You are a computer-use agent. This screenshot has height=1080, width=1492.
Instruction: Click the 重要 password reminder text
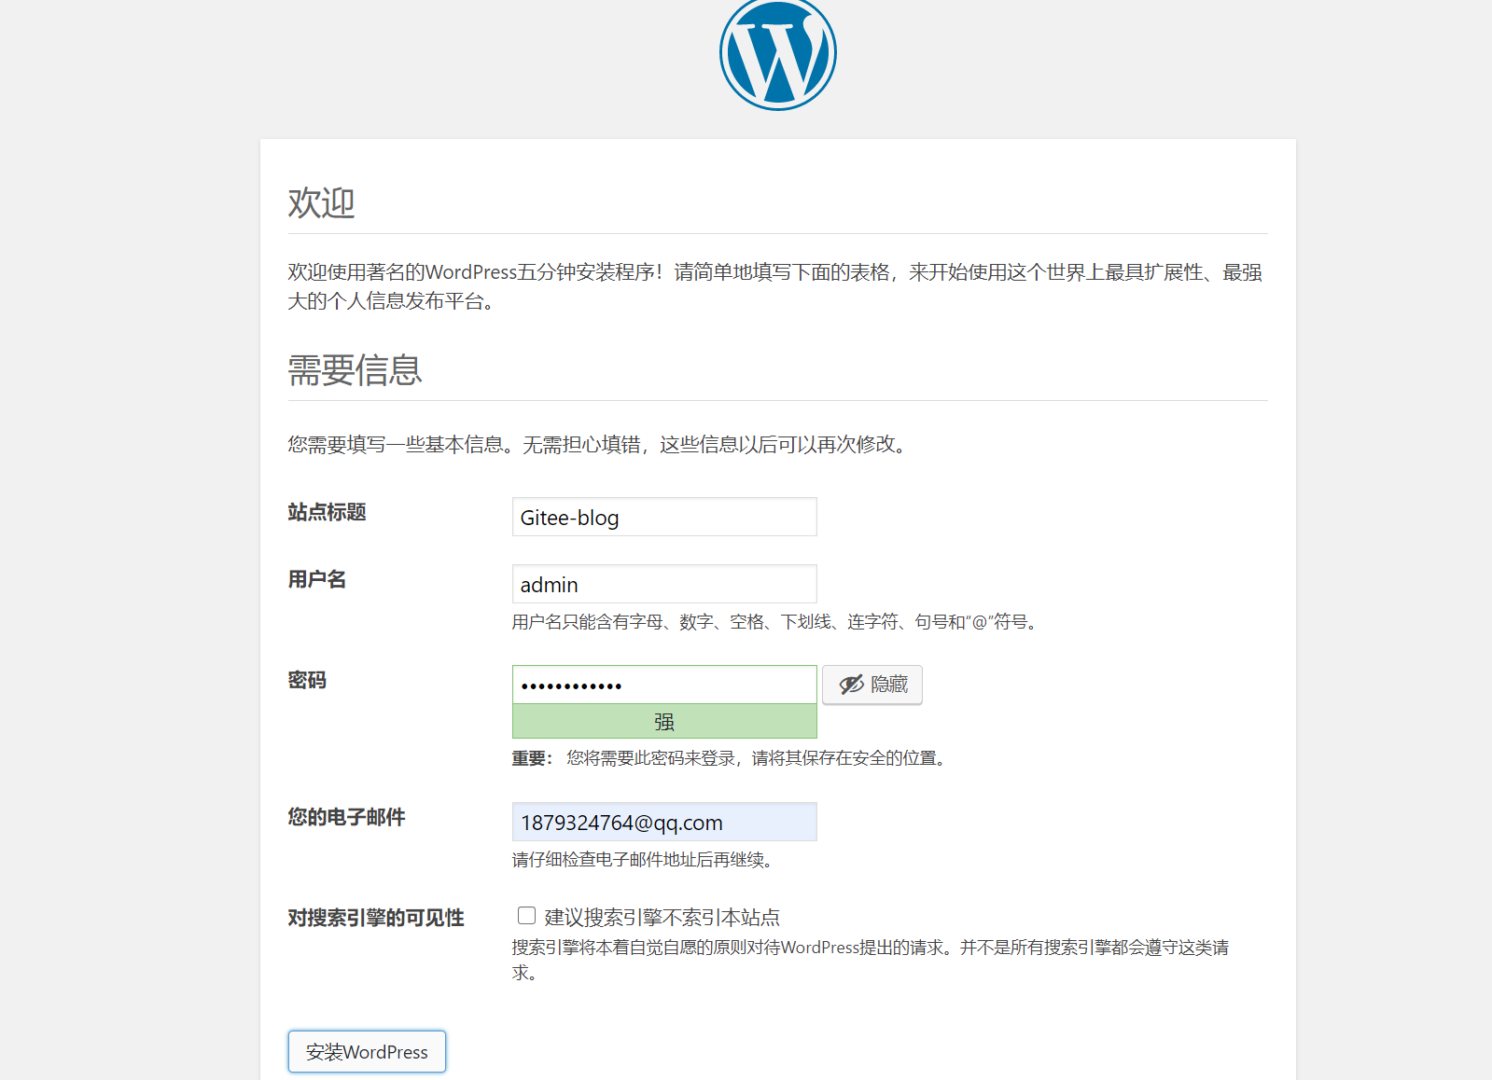[732, 758]
